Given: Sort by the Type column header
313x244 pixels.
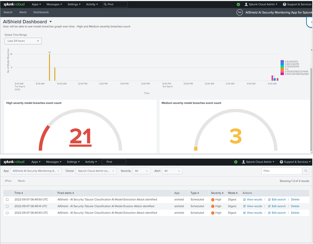Looking at the screenshot, I should point(195,193).
